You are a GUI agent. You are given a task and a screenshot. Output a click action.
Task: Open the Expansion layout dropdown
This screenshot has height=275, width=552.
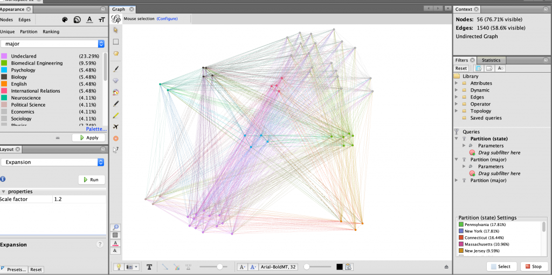(53, 162)
